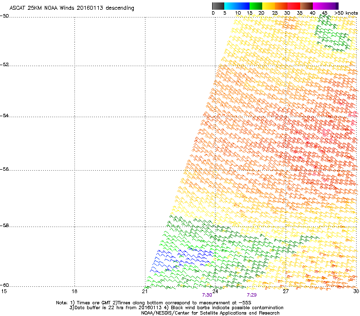Image resolution: width=360 pixels, height=316 pixels.
Task: Click the legend tick label '10'
Action: click(x=238, y=13)
